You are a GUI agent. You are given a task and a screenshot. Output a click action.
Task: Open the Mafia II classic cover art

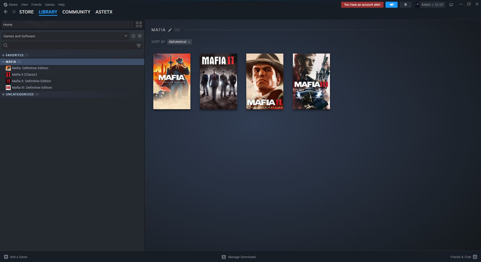(x=218, y=81)
